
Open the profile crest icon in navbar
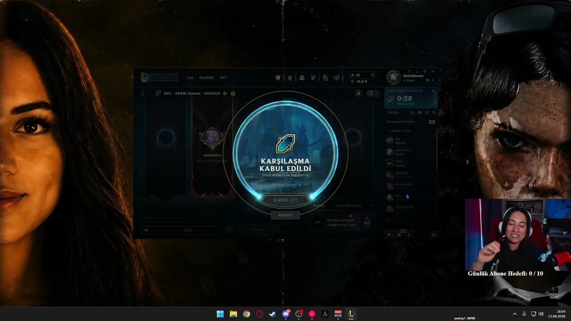click(290, 78)
